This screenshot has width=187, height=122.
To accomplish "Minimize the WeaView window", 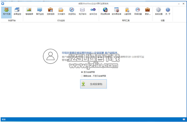I will pos(179,4).
